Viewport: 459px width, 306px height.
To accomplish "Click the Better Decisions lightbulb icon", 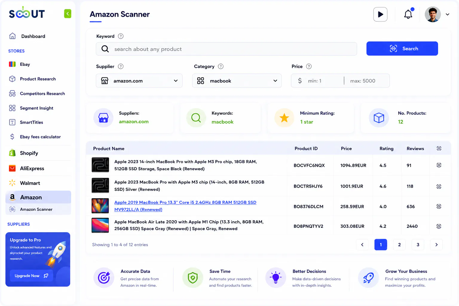I will [x=276, y=278].
